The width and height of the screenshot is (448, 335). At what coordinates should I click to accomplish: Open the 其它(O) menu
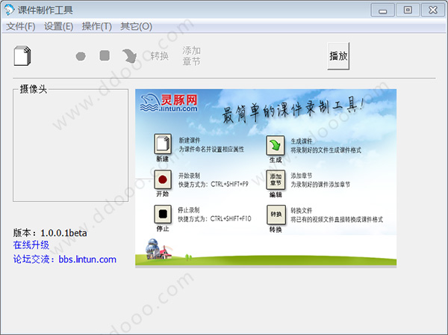136,26
